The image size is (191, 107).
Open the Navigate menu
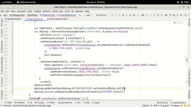[21, 11]
